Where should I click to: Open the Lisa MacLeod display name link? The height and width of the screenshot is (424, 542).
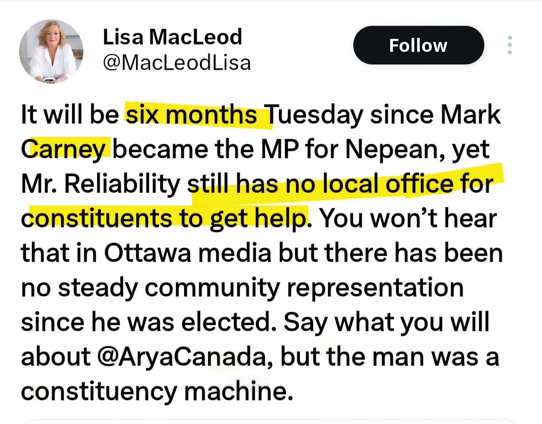pos(172,37)
